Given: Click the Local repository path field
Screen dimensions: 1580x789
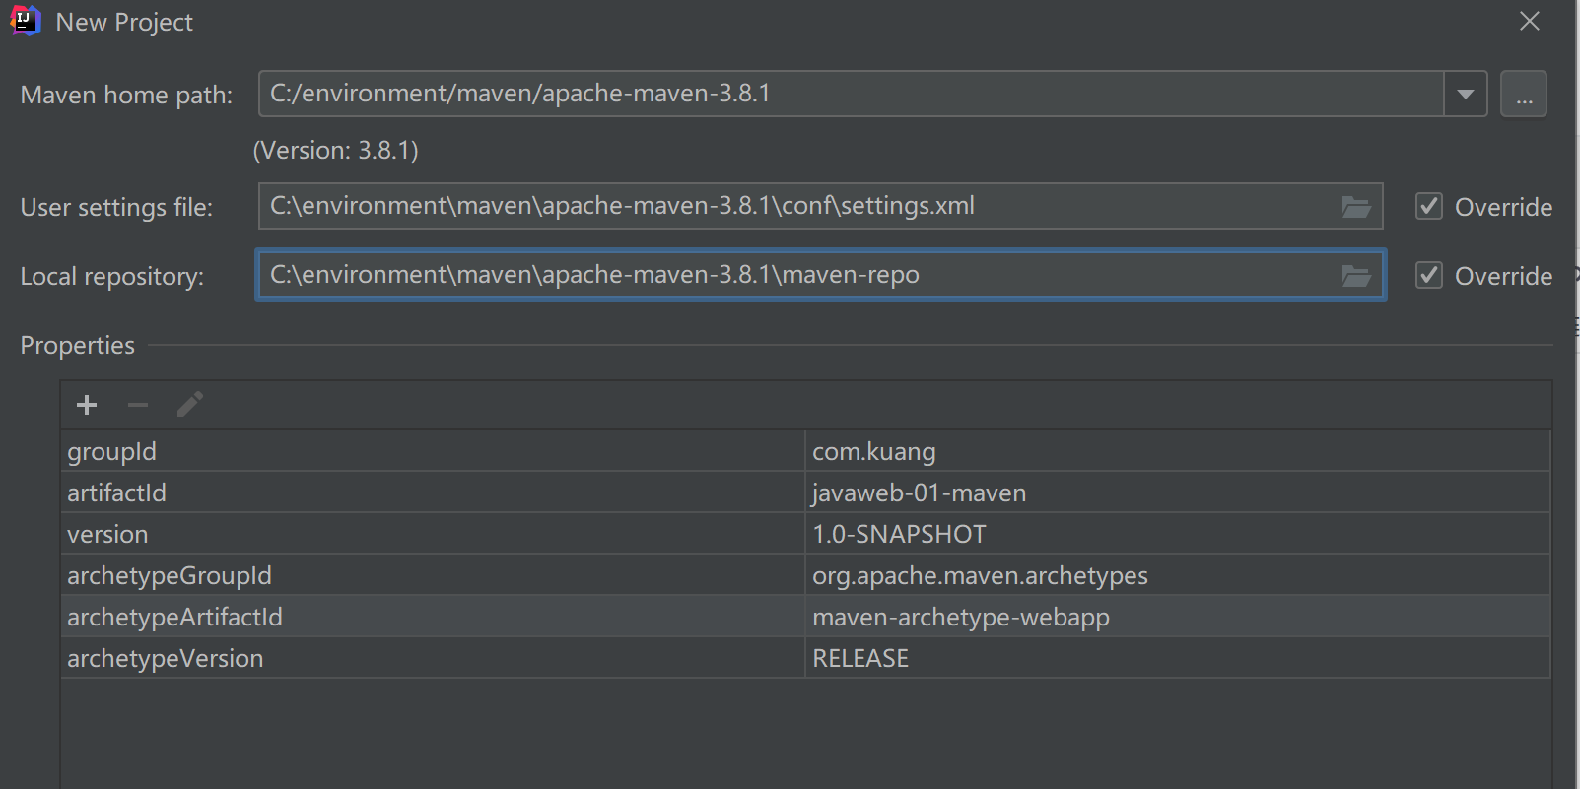Looking at the screenshot, I should (x=820, y=275).
